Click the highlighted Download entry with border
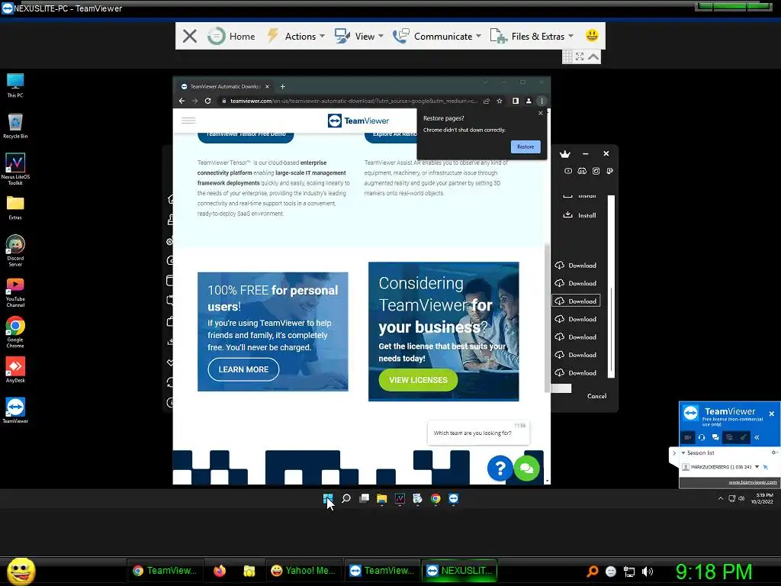Viewport: 781px width, 586px height. (x=576, y=301)
